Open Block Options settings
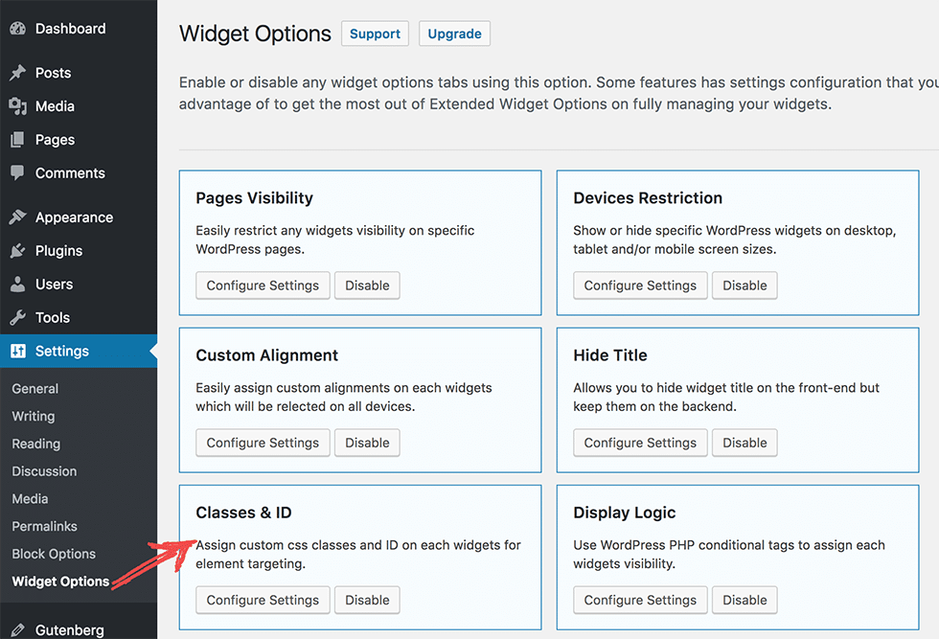Image resolution: width=939 pixels, height=639 pixels. (53, 554)
